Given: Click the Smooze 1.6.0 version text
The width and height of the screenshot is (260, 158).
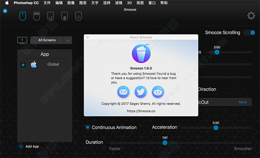Looking at the screenshot, I should [x=141, y=68].
